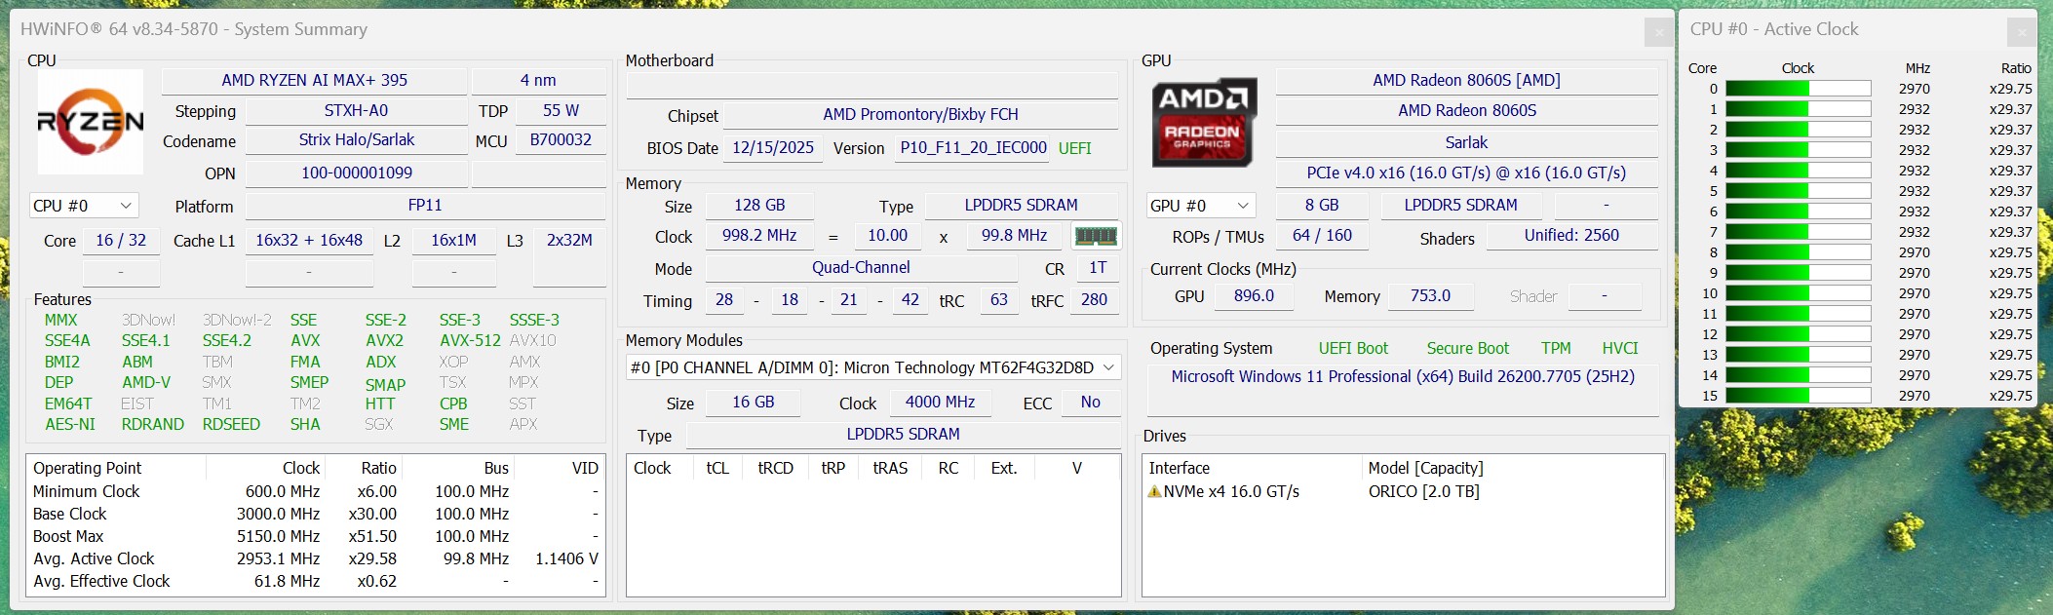2053x615 pixels.
Task: Click the Windows 11 Professional build text
Action: (1402, 376)
